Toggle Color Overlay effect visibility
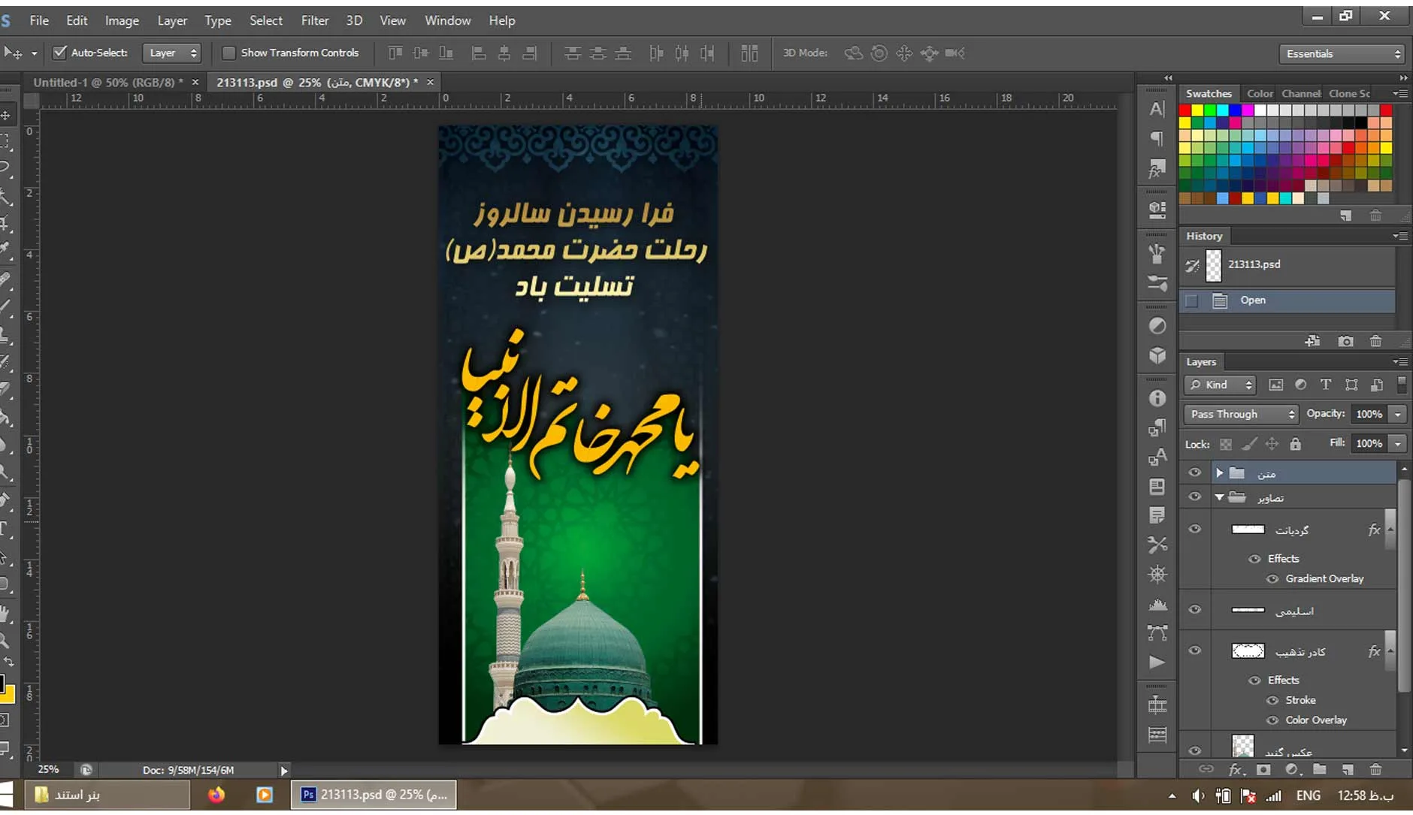1413x815 pixels. tap(1272, 720)
